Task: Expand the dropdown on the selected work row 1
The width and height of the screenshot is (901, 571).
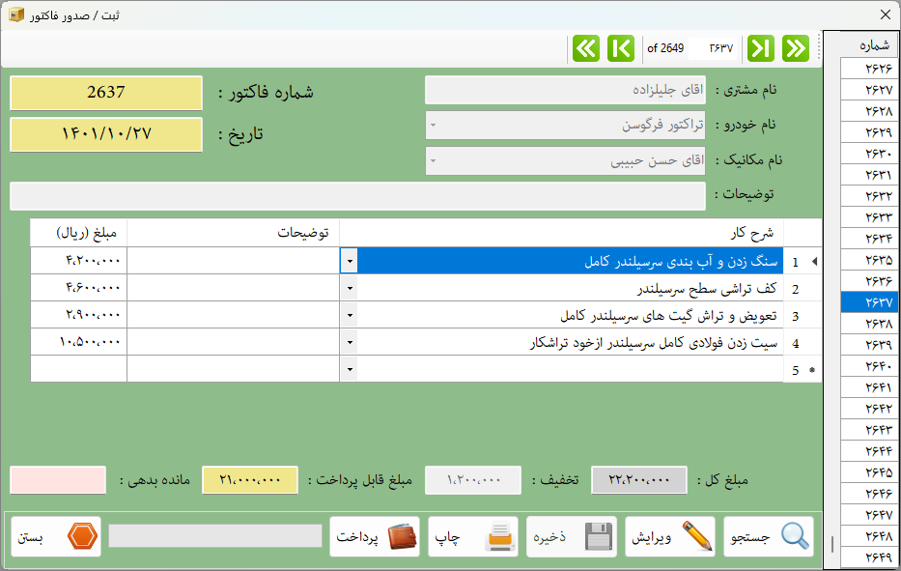Action: point(349,260)
